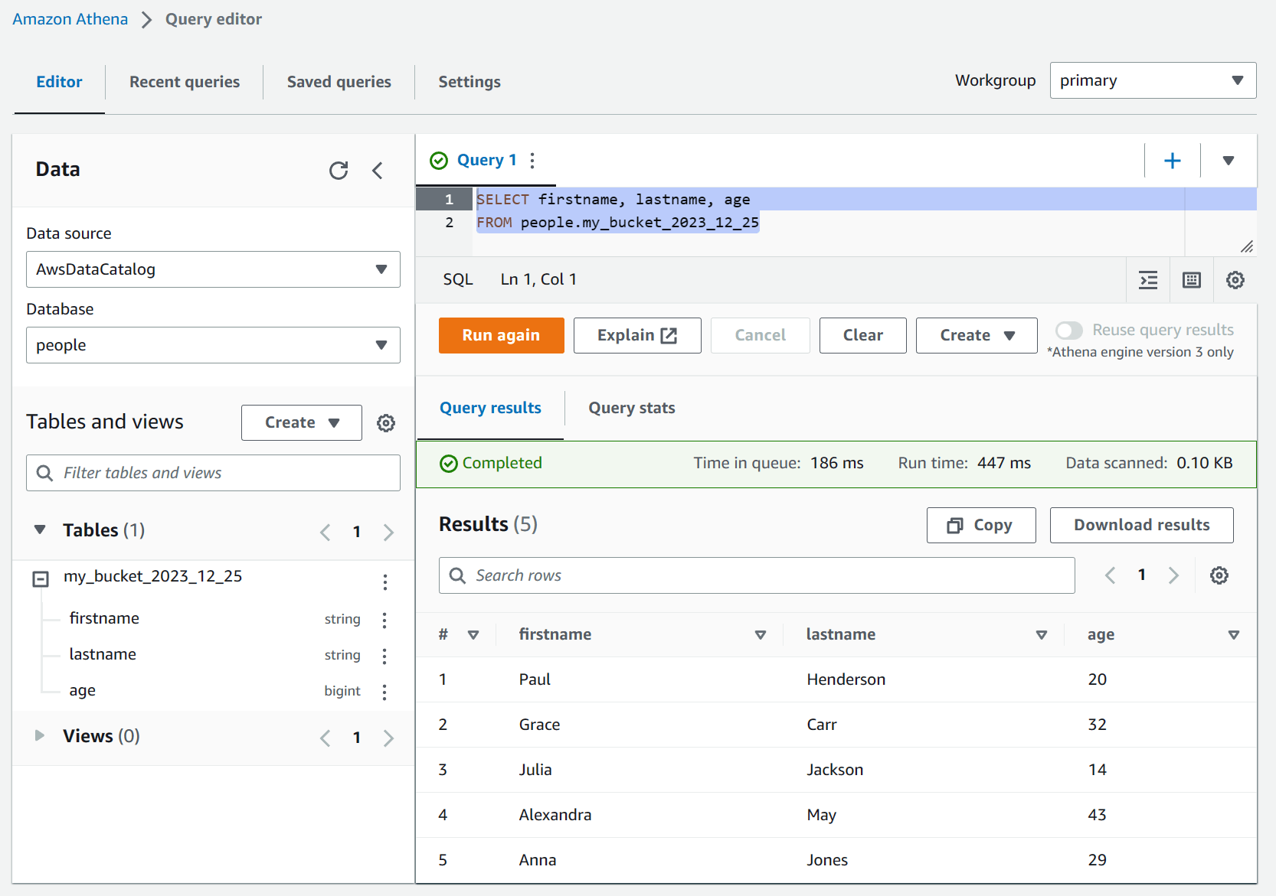Open options menu for my_bucket_2023_12_25 table
The image size is (1276, 896).
[385, 582]
